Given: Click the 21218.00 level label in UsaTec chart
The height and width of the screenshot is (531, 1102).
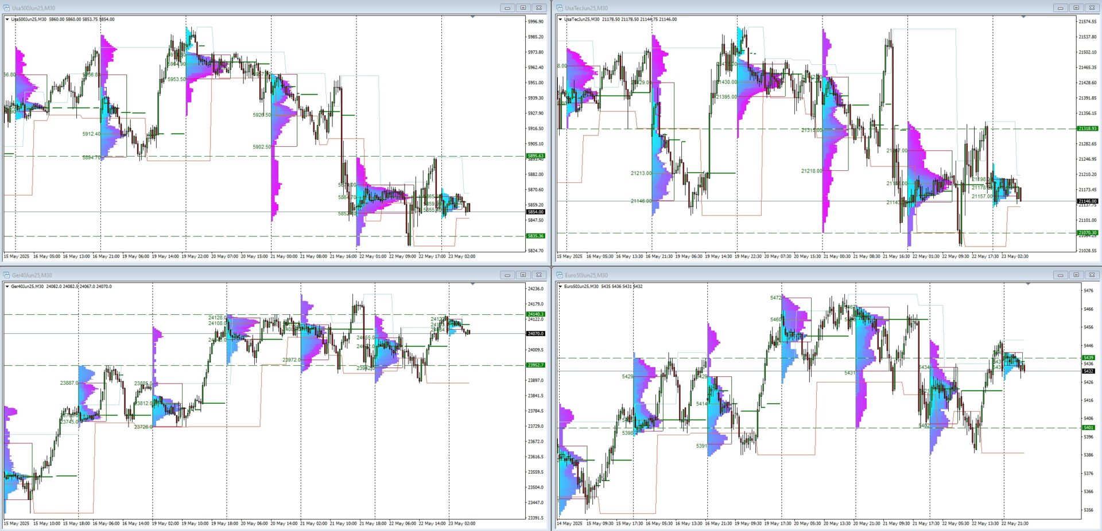Looking at the screenshot, I should pyautogui.click(x=812, y=171).
